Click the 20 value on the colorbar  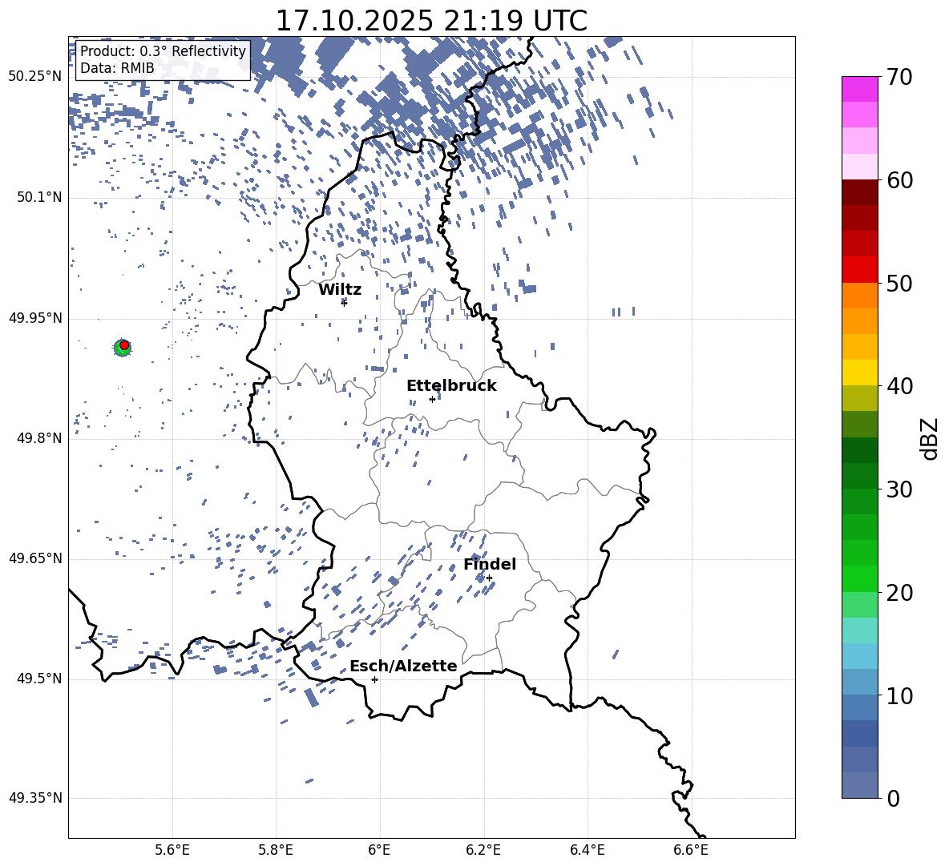pos(899,593)
